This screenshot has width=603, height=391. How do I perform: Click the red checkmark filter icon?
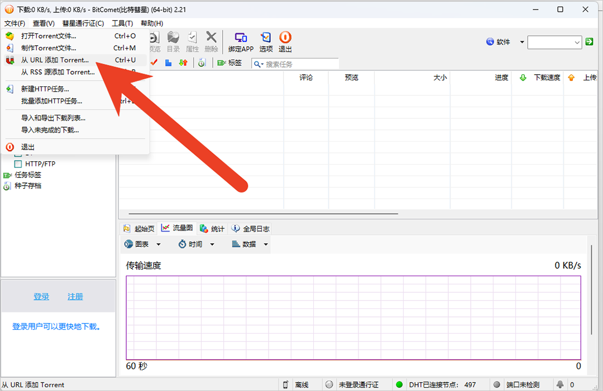pos(154,62)
